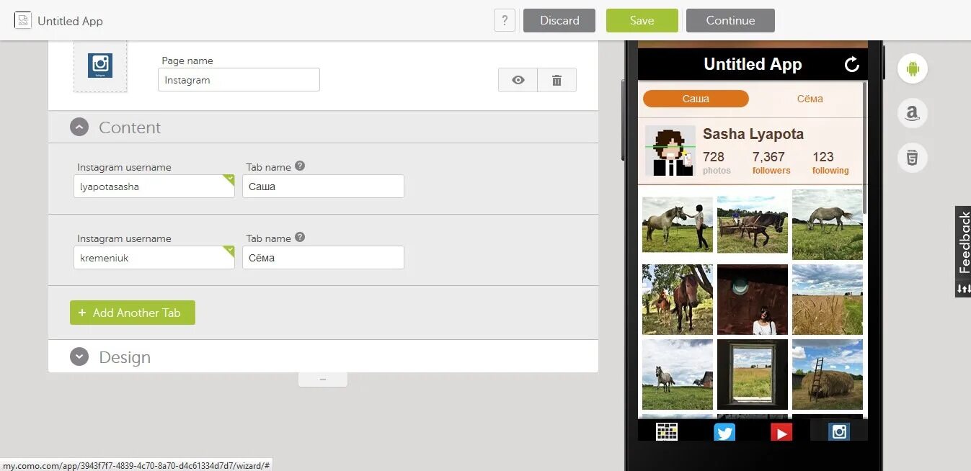Open the YouTube page in phone preview

[781, 431]
